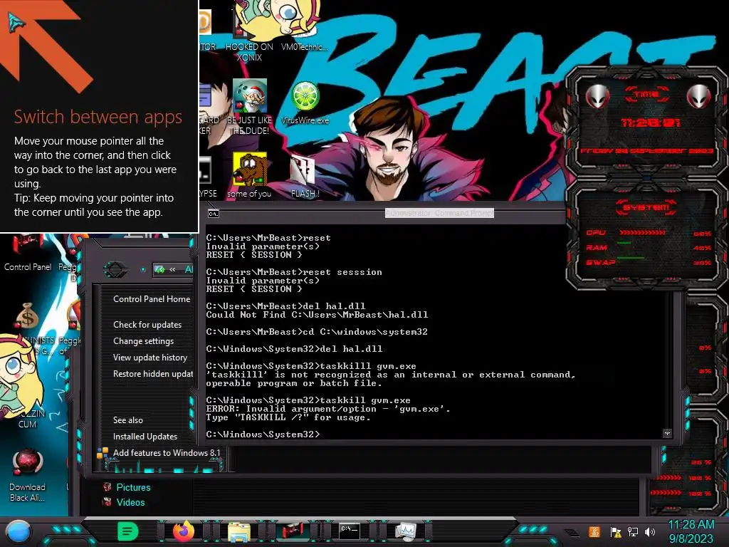
Task: Open the Start orb on the taskbar
Action: [18, 531]
